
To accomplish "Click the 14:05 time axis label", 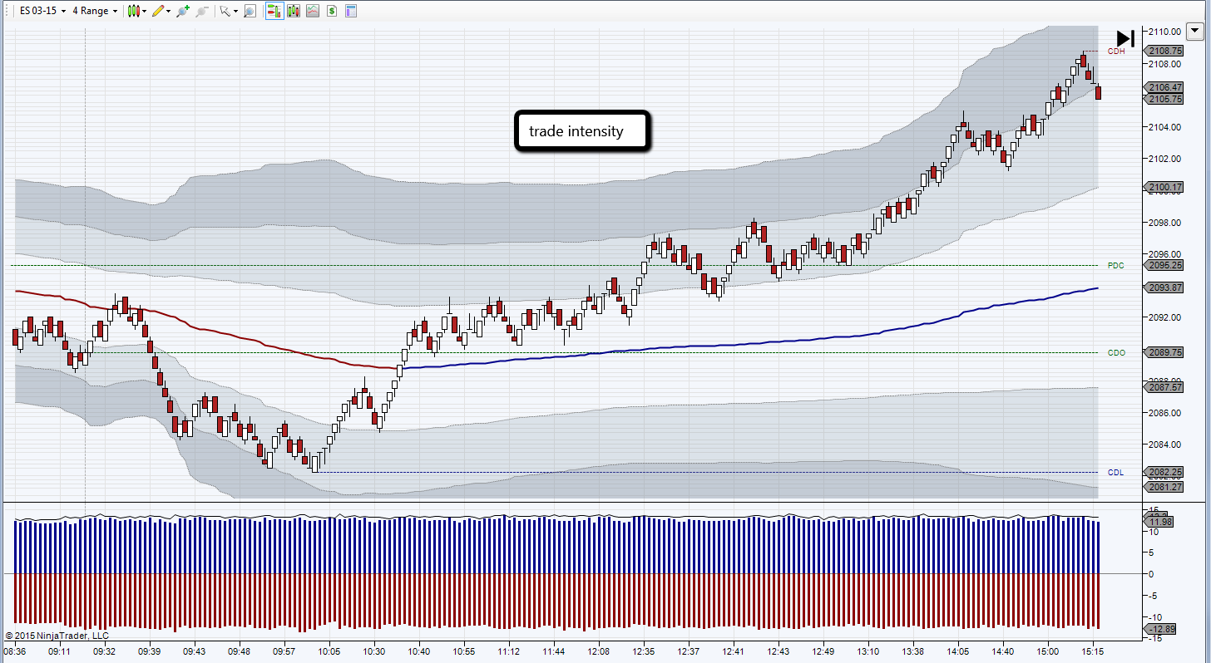I will click(x=958, y=652).
